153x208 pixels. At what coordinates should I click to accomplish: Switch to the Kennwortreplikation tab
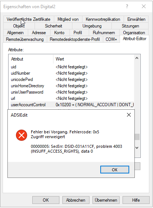(103, 19)
